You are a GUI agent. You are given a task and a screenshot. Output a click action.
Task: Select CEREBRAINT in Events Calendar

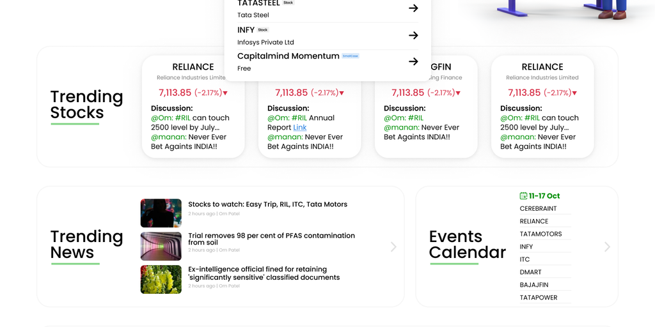pos(538,209)
